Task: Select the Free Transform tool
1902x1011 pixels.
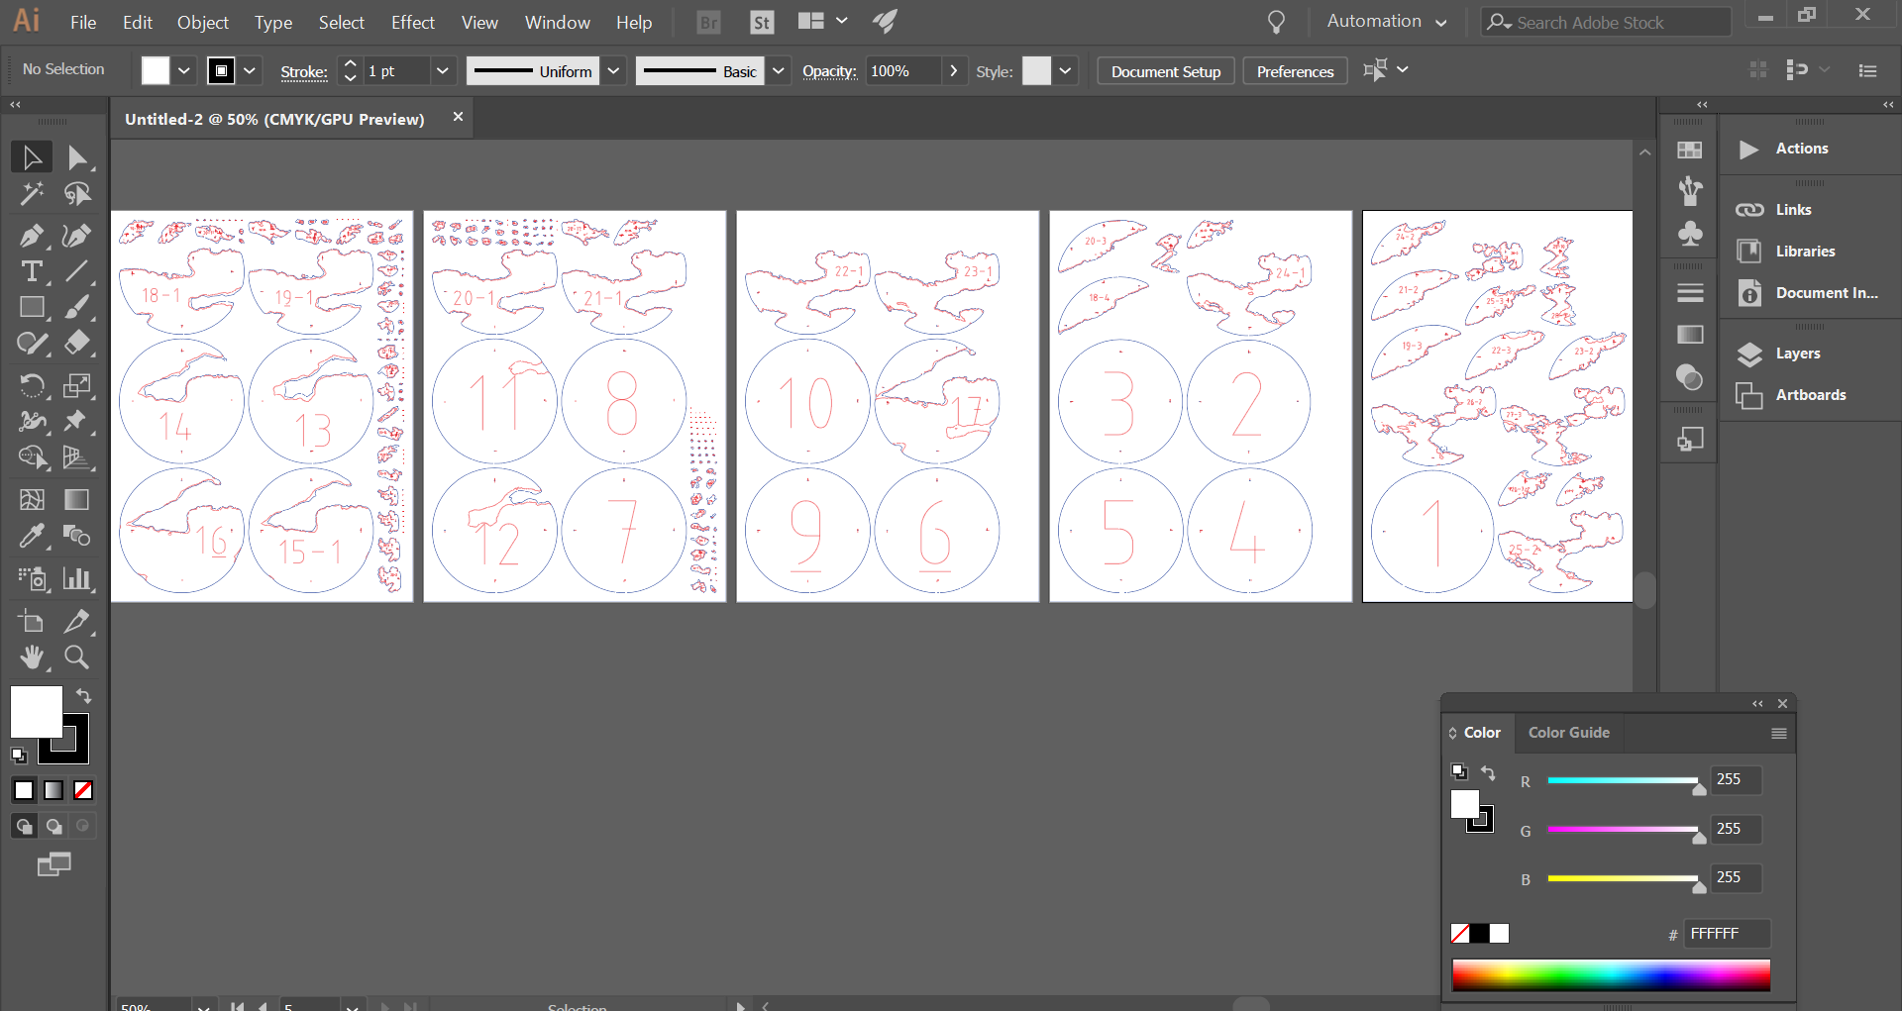Action: (x=77, y=421)
